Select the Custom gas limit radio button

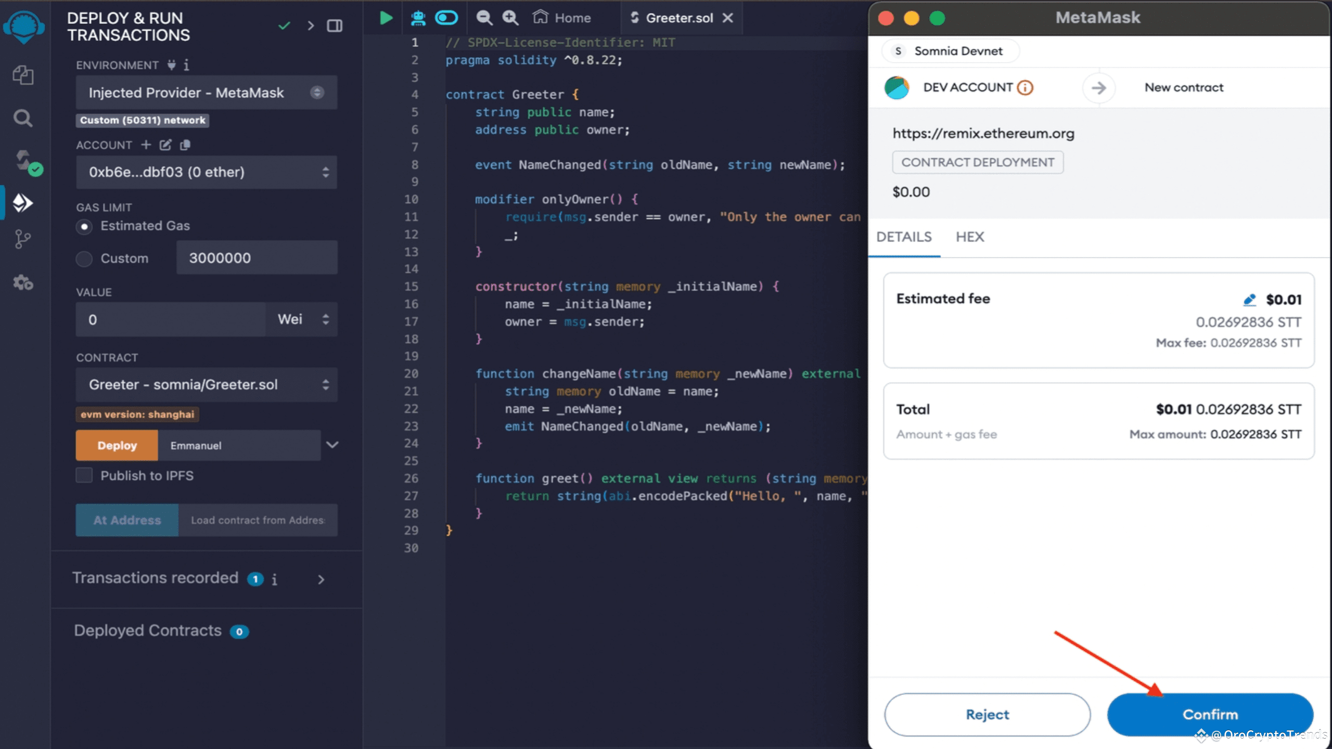tap(84, 259)
